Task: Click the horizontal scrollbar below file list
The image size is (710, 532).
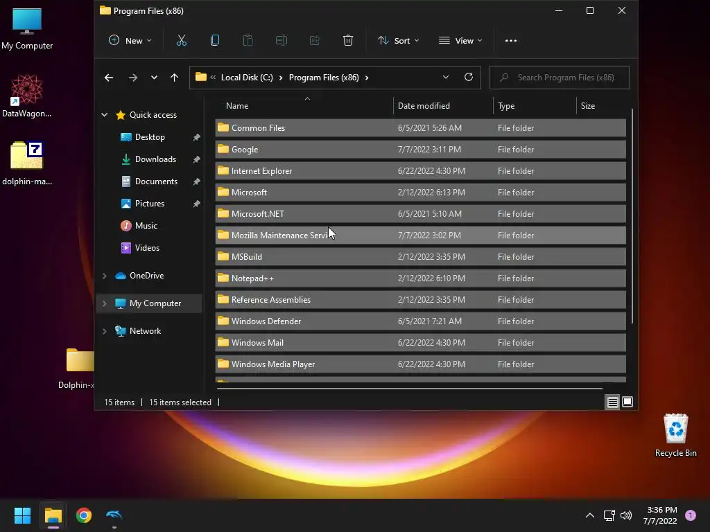Action: coord(409,388)
